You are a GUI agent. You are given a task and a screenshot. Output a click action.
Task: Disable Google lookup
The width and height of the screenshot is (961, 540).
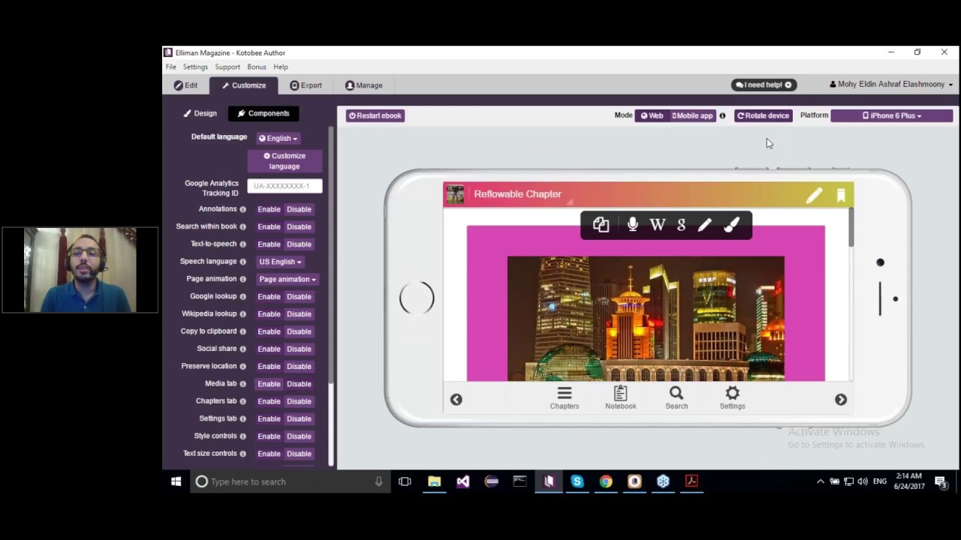pyautogui.click(x=299, y=296)
